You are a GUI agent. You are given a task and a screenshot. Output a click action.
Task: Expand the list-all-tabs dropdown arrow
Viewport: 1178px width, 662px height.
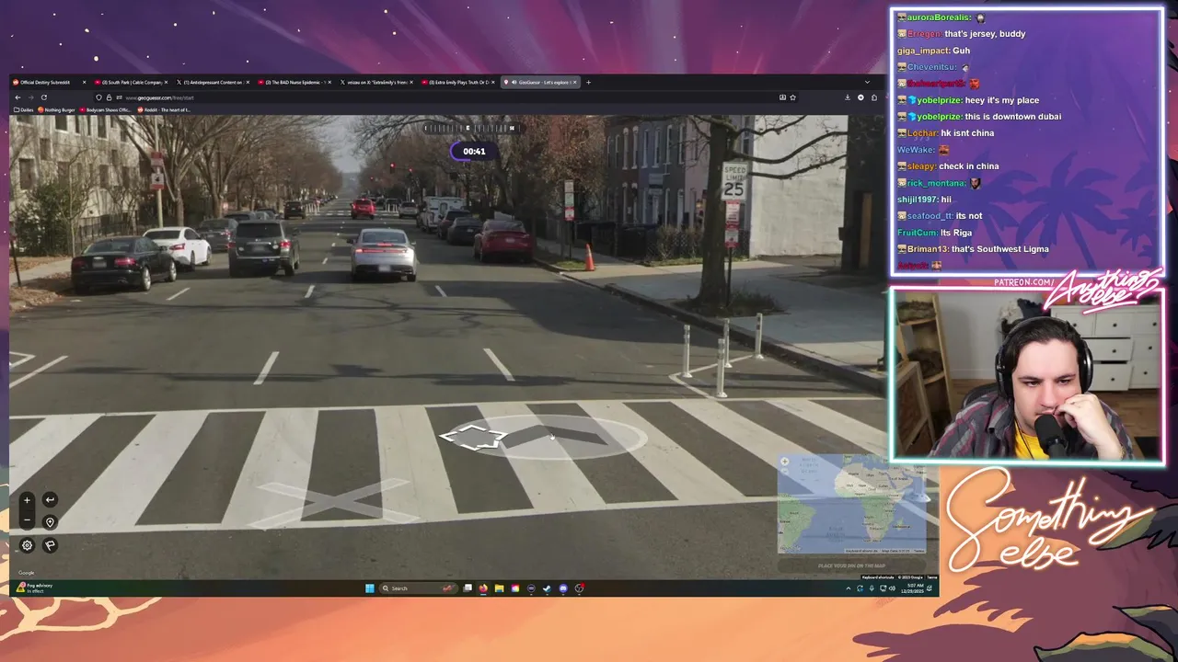point(867,82)
